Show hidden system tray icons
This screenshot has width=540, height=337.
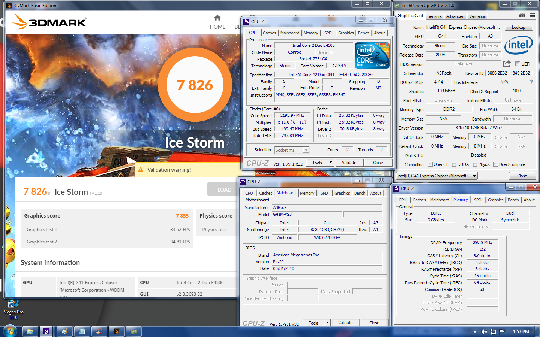pyautogui.click(x=475, y=332)
